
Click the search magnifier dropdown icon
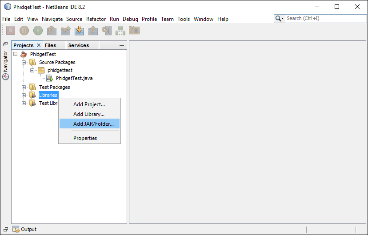click(280, 18)
